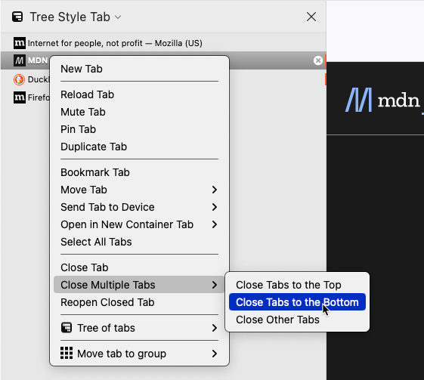Open the Move tab to group submenu

139,354
